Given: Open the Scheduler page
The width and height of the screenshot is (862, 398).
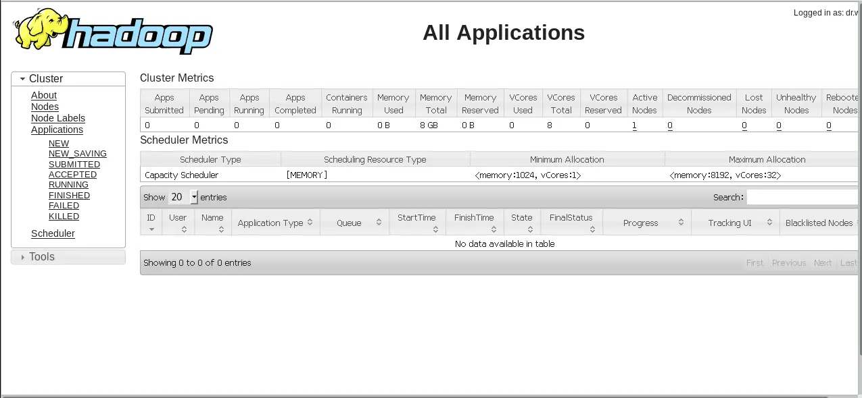Looking at the screenshot, I should click(53, 233).
